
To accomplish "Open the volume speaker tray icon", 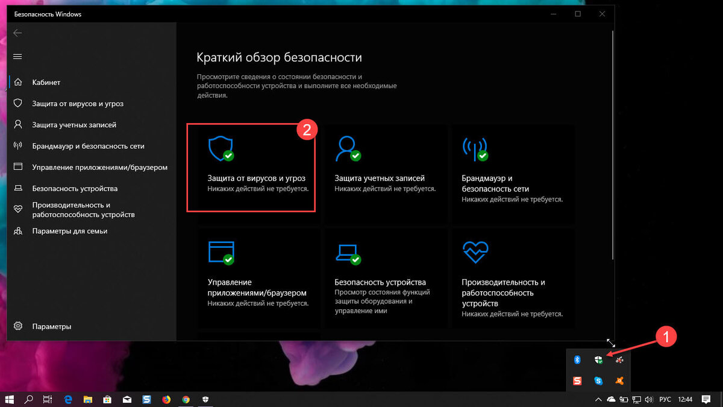I will click(648, 399).
